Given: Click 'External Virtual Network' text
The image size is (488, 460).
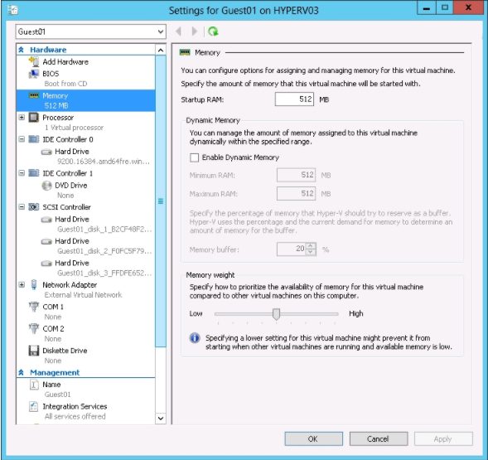Looking at the screenshot, I should click(x=83, y=295).
